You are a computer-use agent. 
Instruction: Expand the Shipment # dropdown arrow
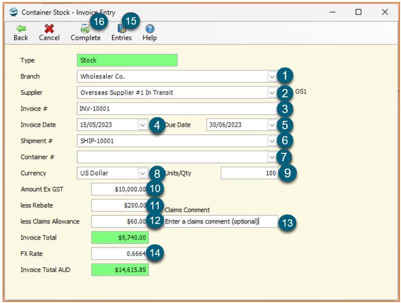click(x=272, y=141)
